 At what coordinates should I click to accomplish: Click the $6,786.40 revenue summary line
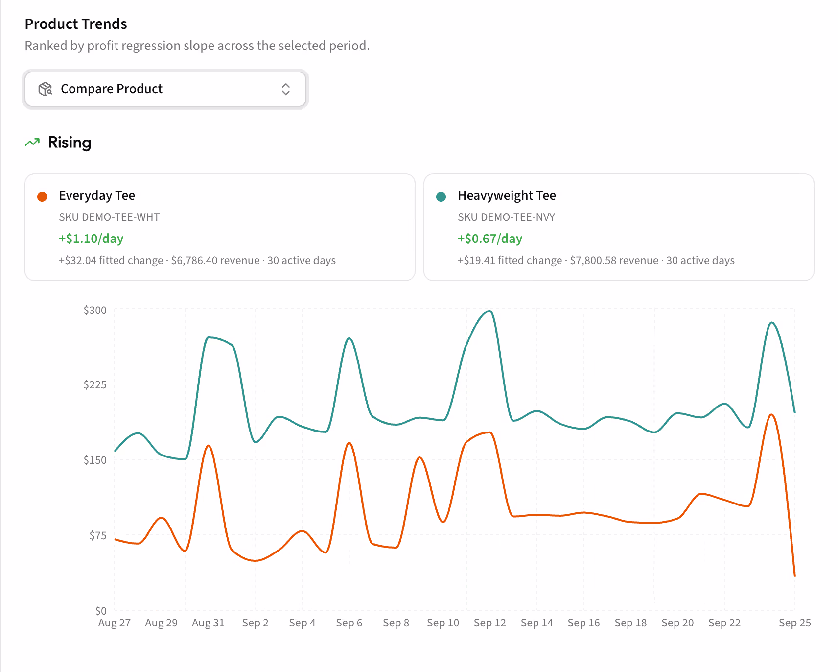click(197, 261)
